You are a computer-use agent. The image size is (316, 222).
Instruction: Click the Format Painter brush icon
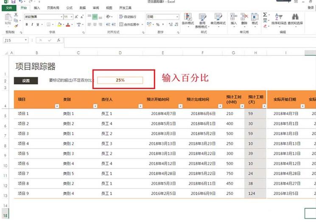coord(16,26)
